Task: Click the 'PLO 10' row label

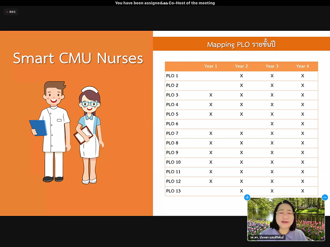Action: pyautogui.click(x=173, y=162)
